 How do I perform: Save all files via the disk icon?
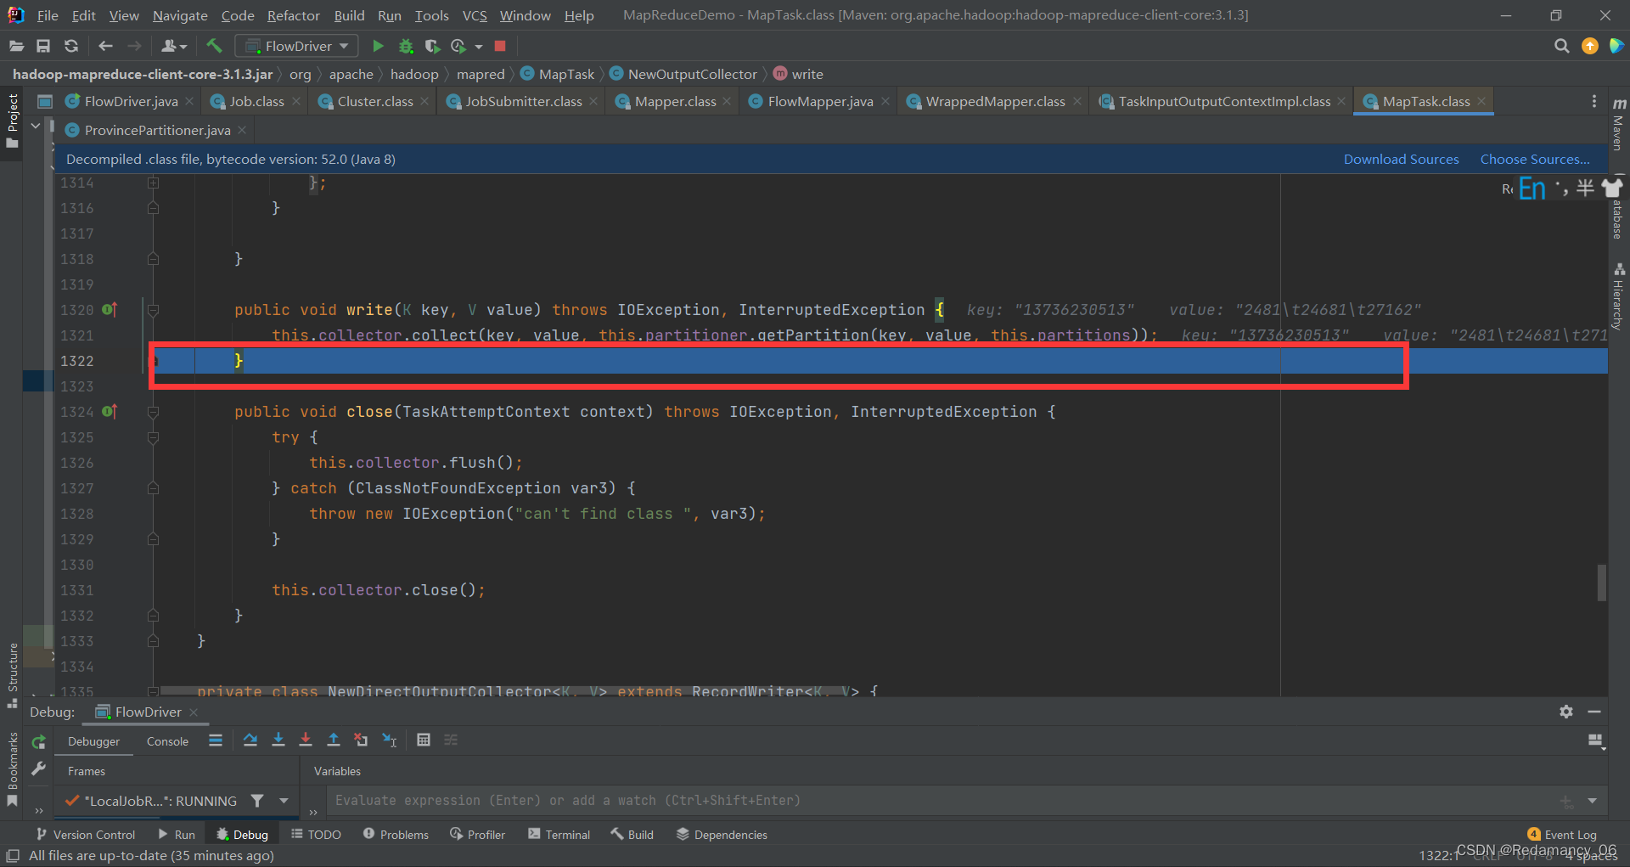coord(43,46)
